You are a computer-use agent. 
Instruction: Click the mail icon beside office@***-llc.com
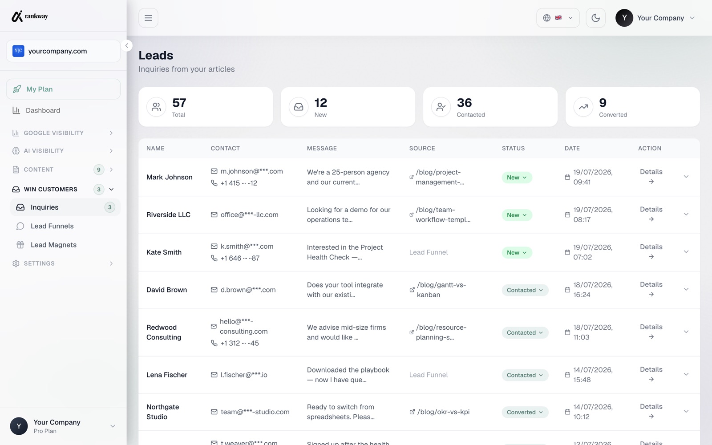(x=214, y=215)
